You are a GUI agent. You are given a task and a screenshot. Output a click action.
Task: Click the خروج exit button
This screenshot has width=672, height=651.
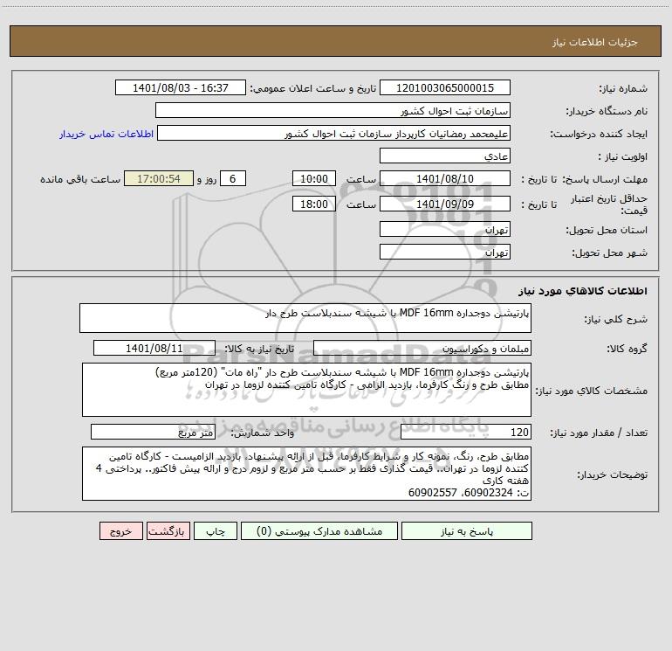pyautogui.click(x=120, y=531)
